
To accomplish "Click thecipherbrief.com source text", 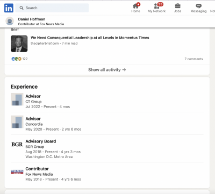I will [x=45, y=44].
